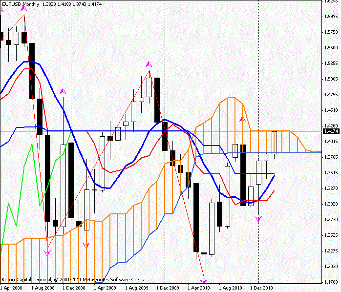Click the 1.2525 price axis label
Image resolution: width=341 pixels, height=292 pixels.
[x=331, y=235]
